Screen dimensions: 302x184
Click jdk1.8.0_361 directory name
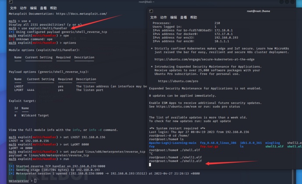tap(251, 143)
